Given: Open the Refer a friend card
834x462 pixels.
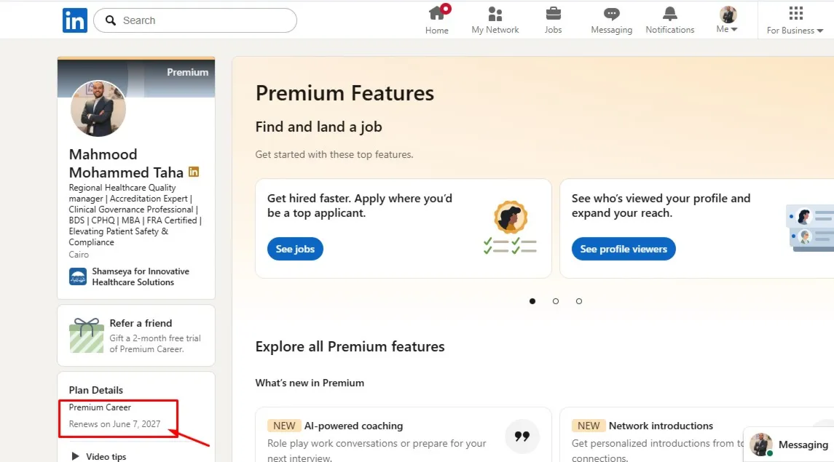Looking at the screenshot, I should coord(136,335).
